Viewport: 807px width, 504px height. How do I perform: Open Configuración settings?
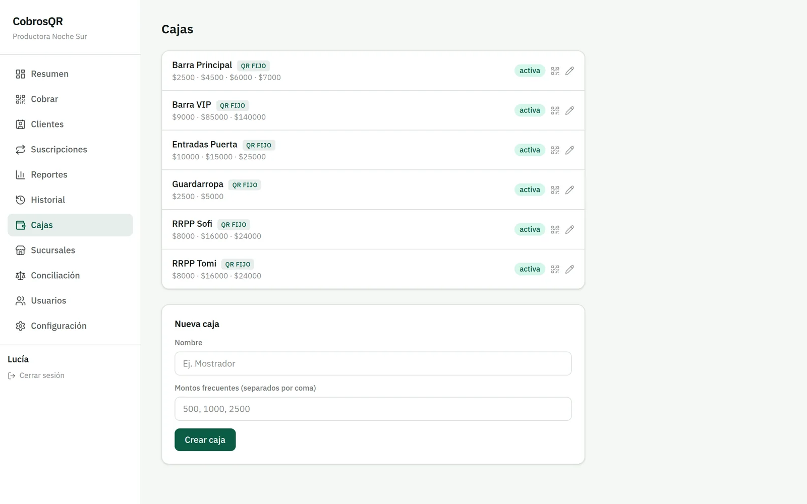70,326
